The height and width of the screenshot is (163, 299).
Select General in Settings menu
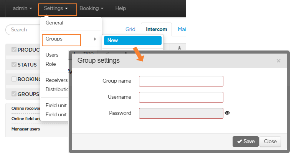tap(55, 23)
